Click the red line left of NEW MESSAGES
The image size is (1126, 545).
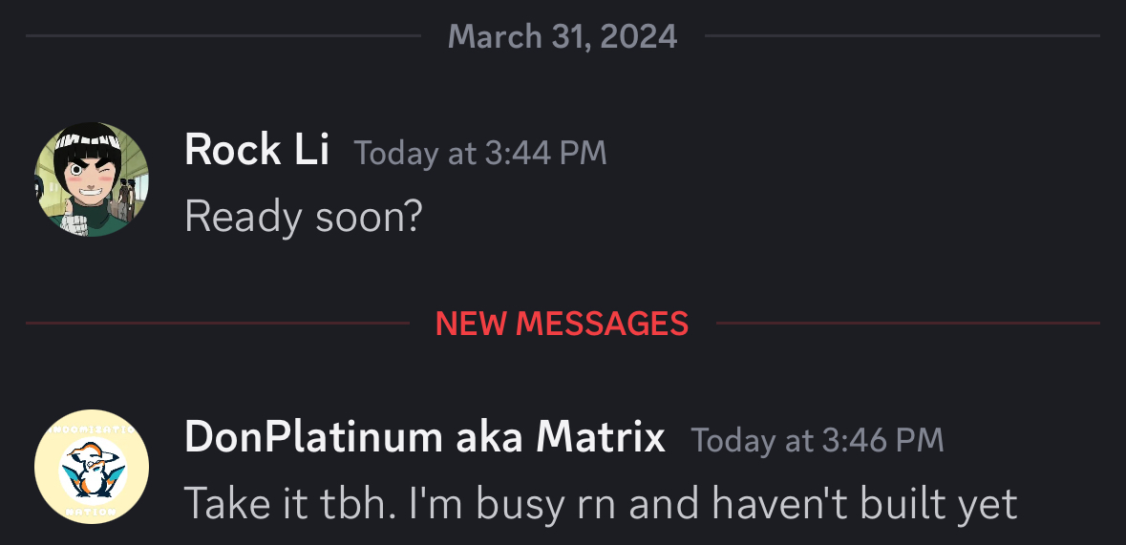pyautogui.click(x=218, y=324)
